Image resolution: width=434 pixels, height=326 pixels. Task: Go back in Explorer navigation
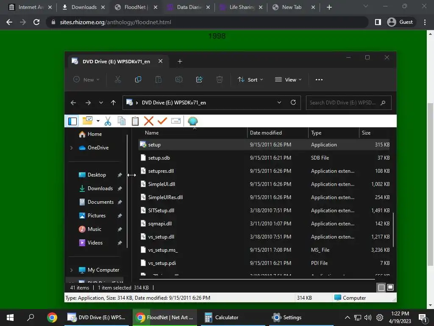click(73, 103)
